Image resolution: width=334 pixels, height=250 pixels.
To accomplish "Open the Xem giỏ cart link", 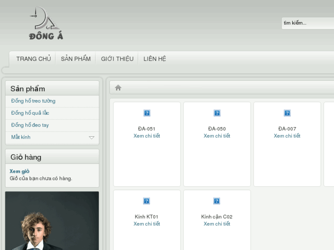I will click(x=20, y=171).
